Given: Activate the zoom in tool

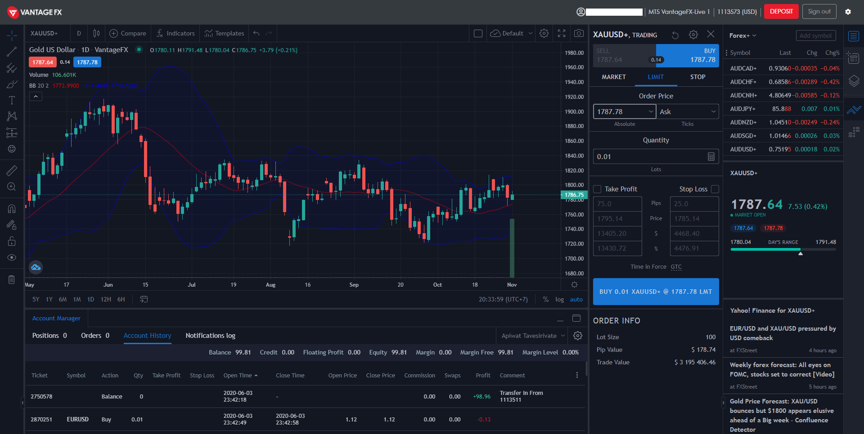Looking at the screenshot, I should 12,186.
